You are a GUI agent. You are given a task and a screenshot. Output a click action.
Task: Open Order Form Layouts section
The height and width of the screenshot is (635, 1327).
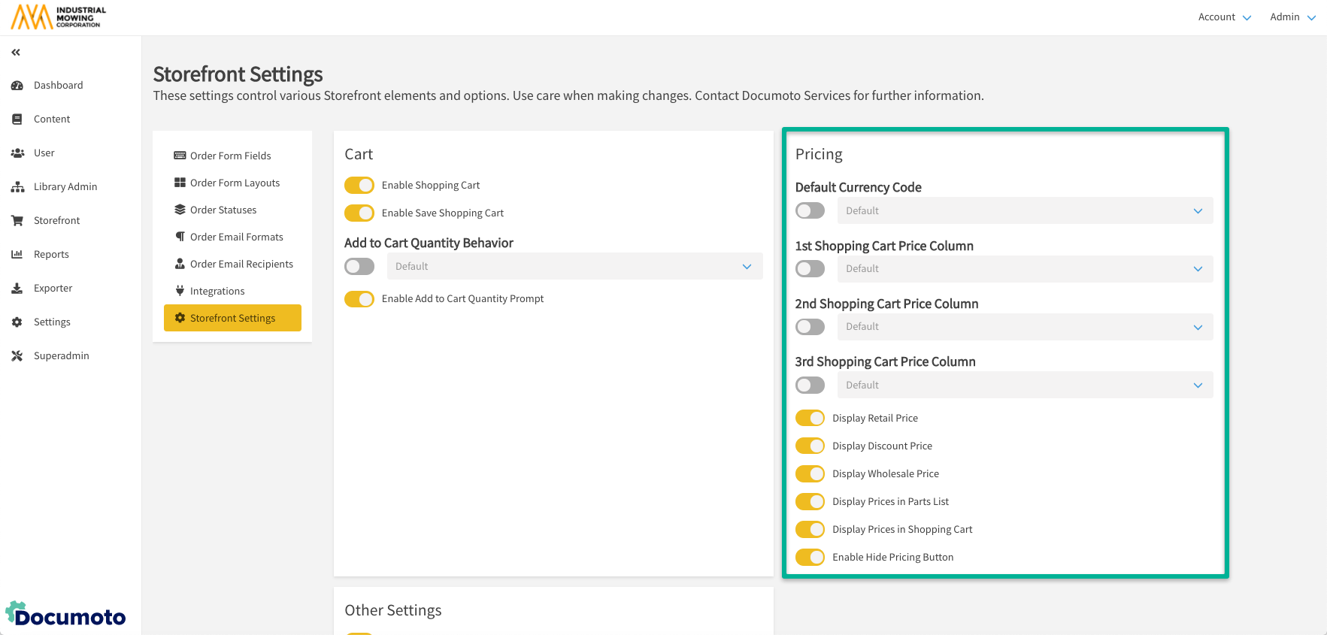tap(234, 183)
